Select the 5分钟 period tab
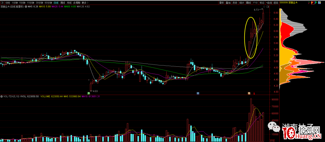The width and height of the screenshot is (325, 142). click(x=22, y=3)
